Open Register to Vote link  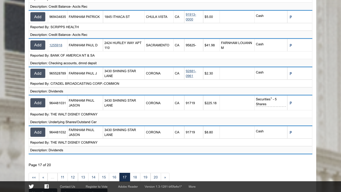pyautogui.click(x=97, y=187)
